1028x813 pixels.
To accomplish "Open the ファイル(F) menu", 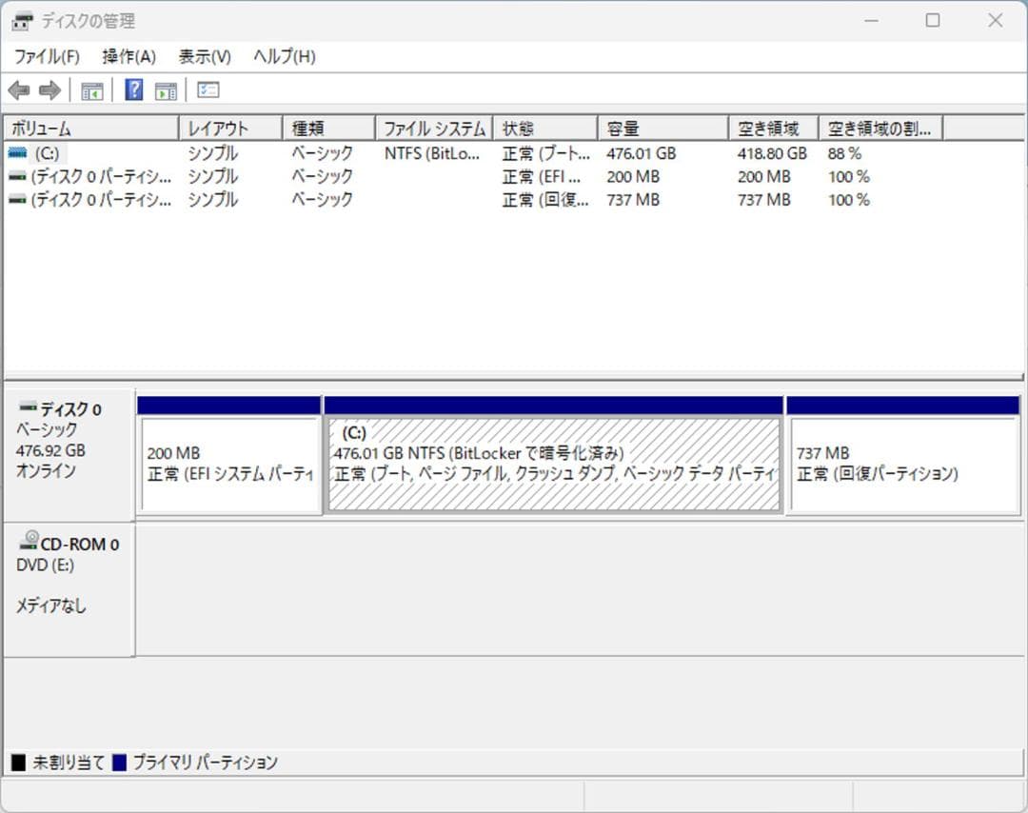I will [46, 56].
